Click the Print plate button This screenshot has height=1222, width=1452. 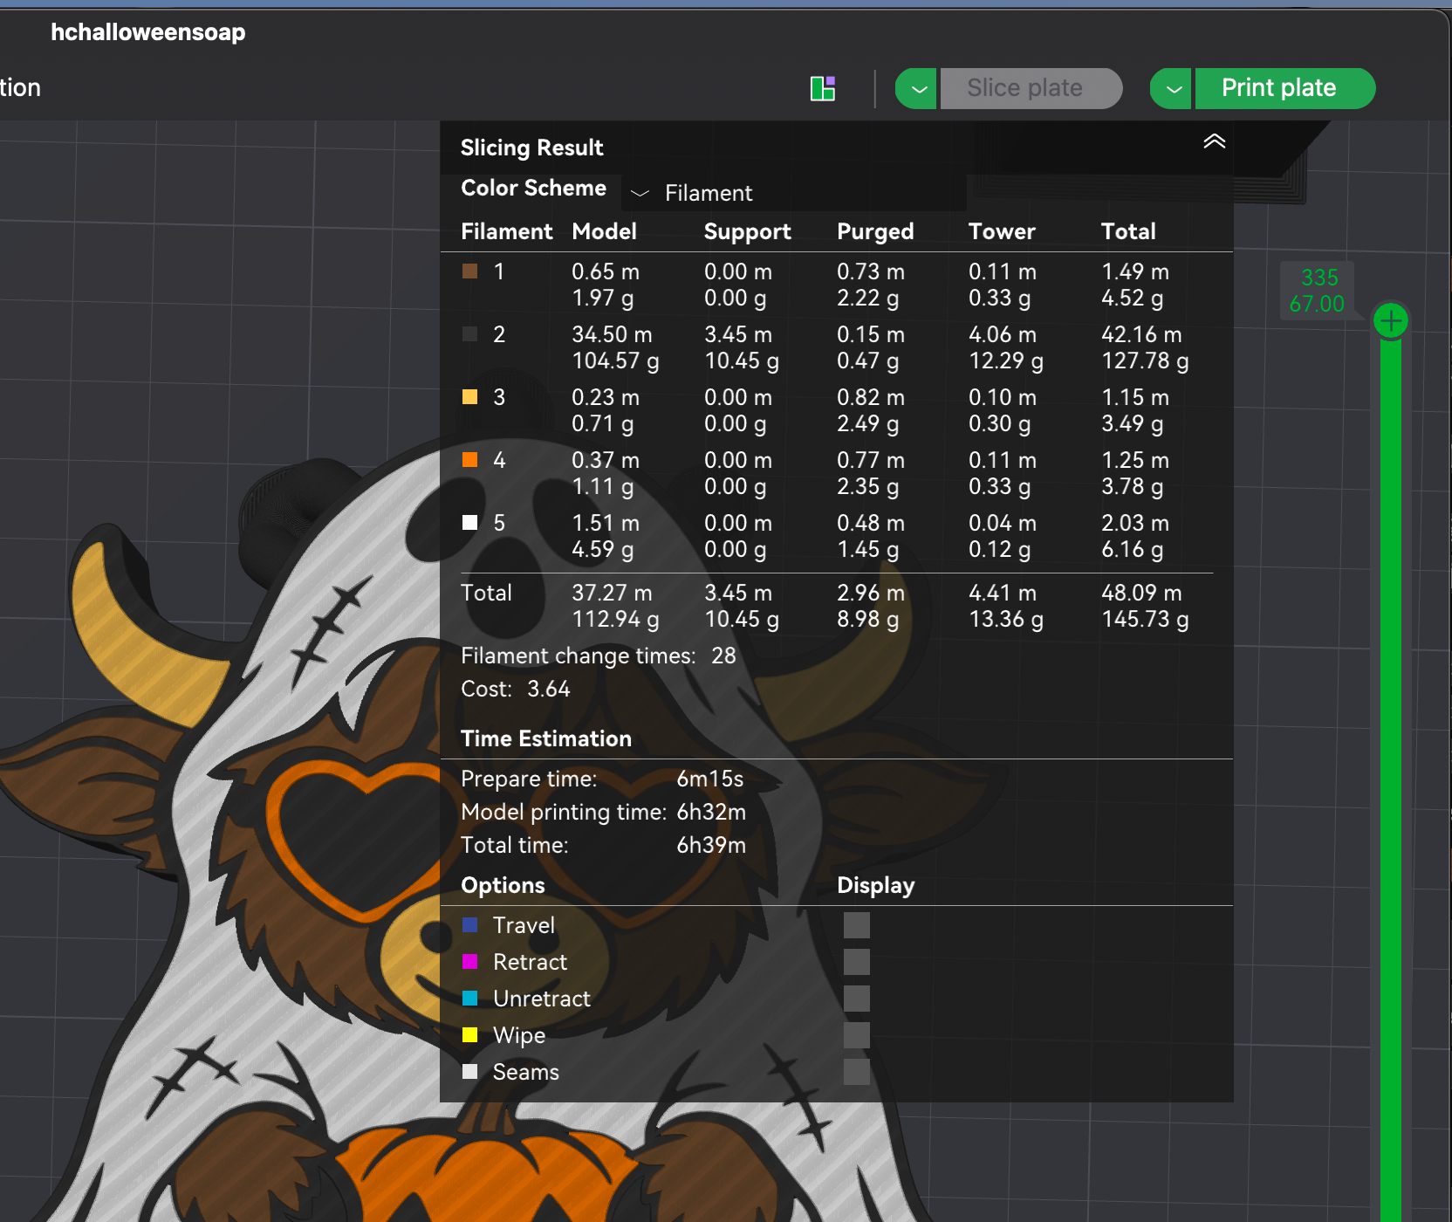[1284, 88]
